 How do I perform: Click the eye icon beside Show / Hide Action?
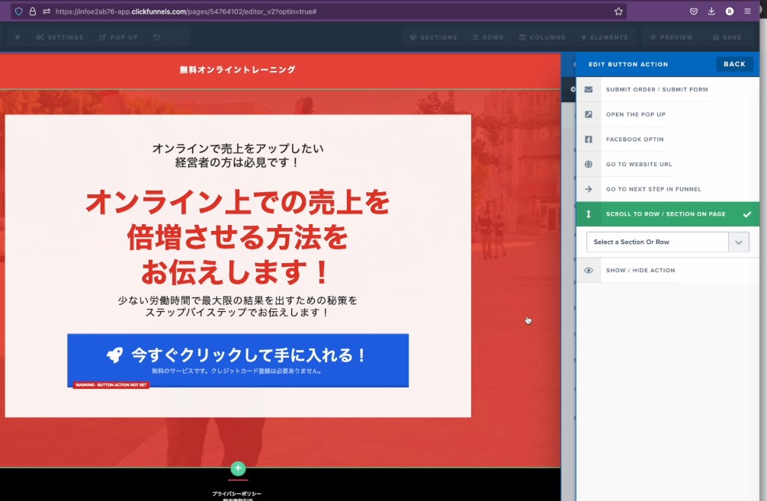click(x=589, y=271)
